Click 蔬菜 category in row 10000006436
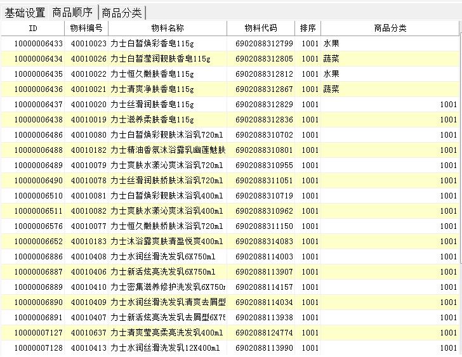The height and width of the screenshot is (357, 462). coord(331,89)
